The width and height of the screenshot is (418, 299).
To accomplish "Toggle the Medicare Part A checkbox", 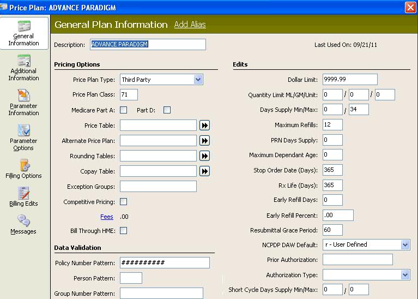I will [x=123, y=110].
